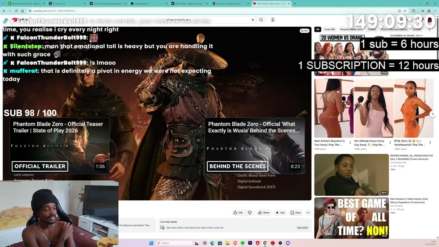Screen dimensions: 439x247
Task: Open Adobe Premiere Pro from the taskbar
Action: coord(250,243)
